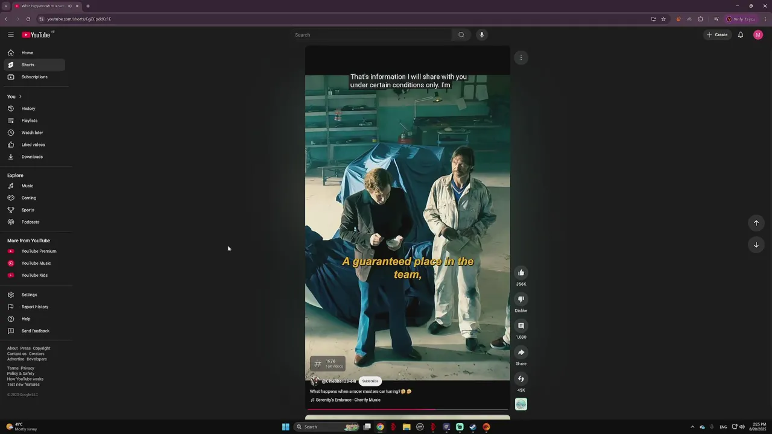Viewport: 772px width, 434px height.
Task: Open Watch later list
Action: [x=34, y=133]
